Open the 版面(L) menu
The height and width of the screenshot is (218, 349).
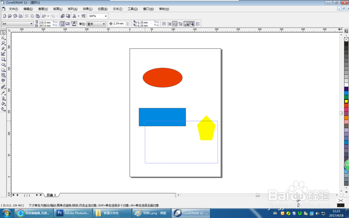click(x=58, y=9)
